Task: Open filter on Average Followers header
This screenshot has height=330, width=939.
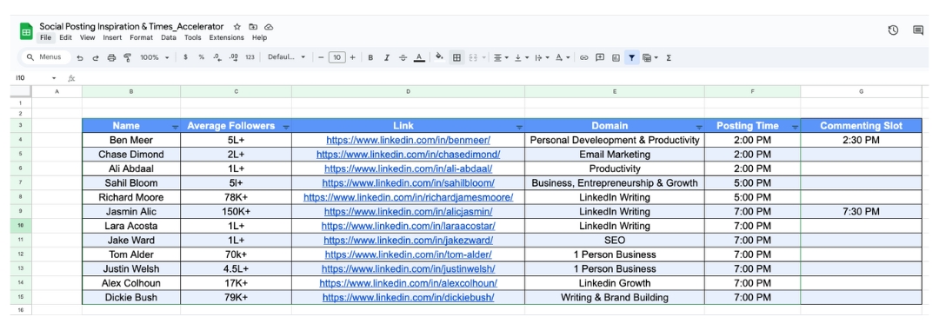Action: coord(286,128)
